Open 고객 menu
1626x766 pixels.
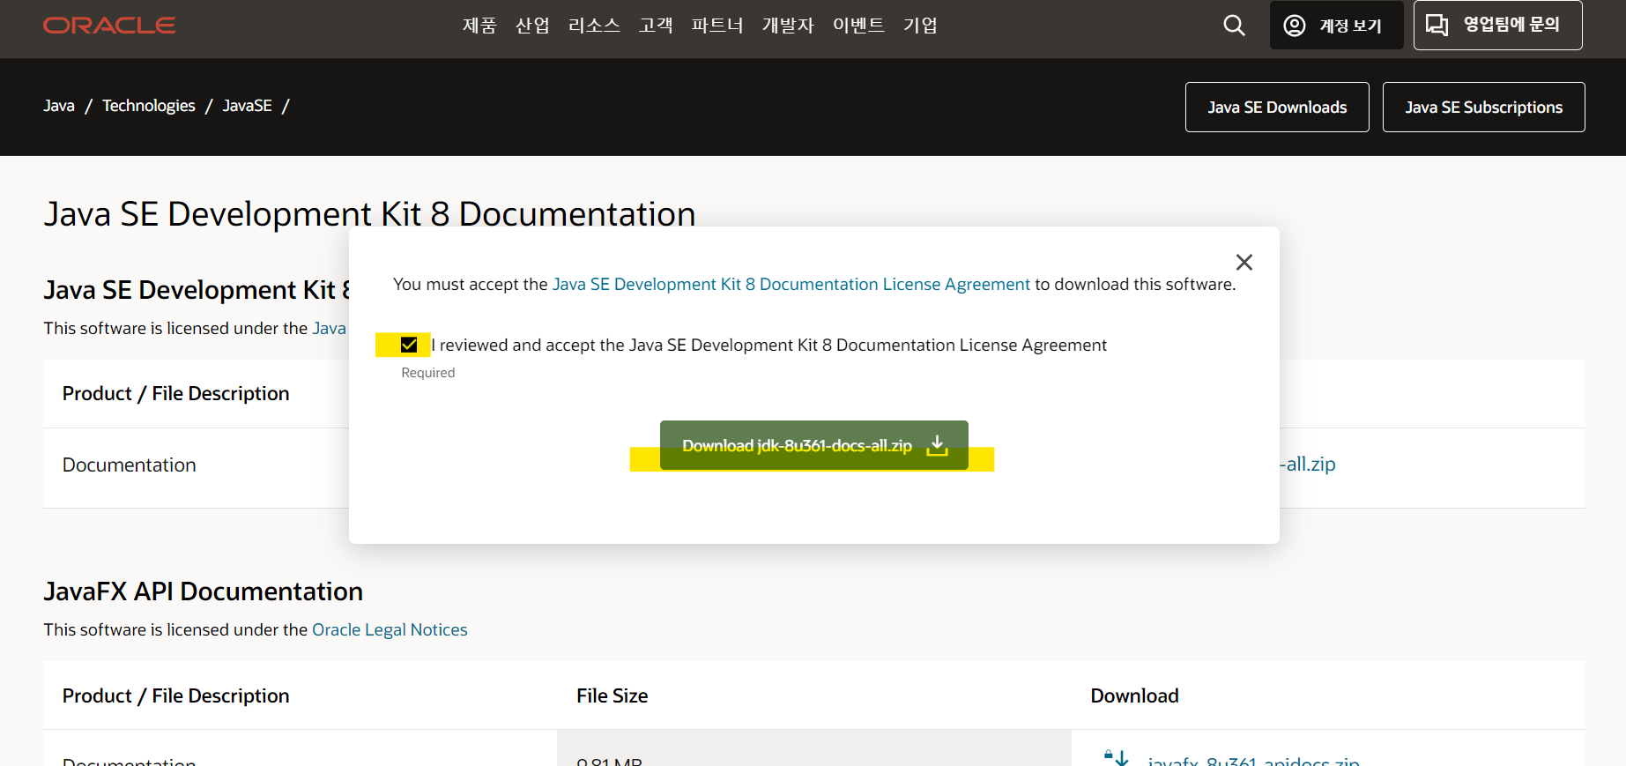(656, 26)
